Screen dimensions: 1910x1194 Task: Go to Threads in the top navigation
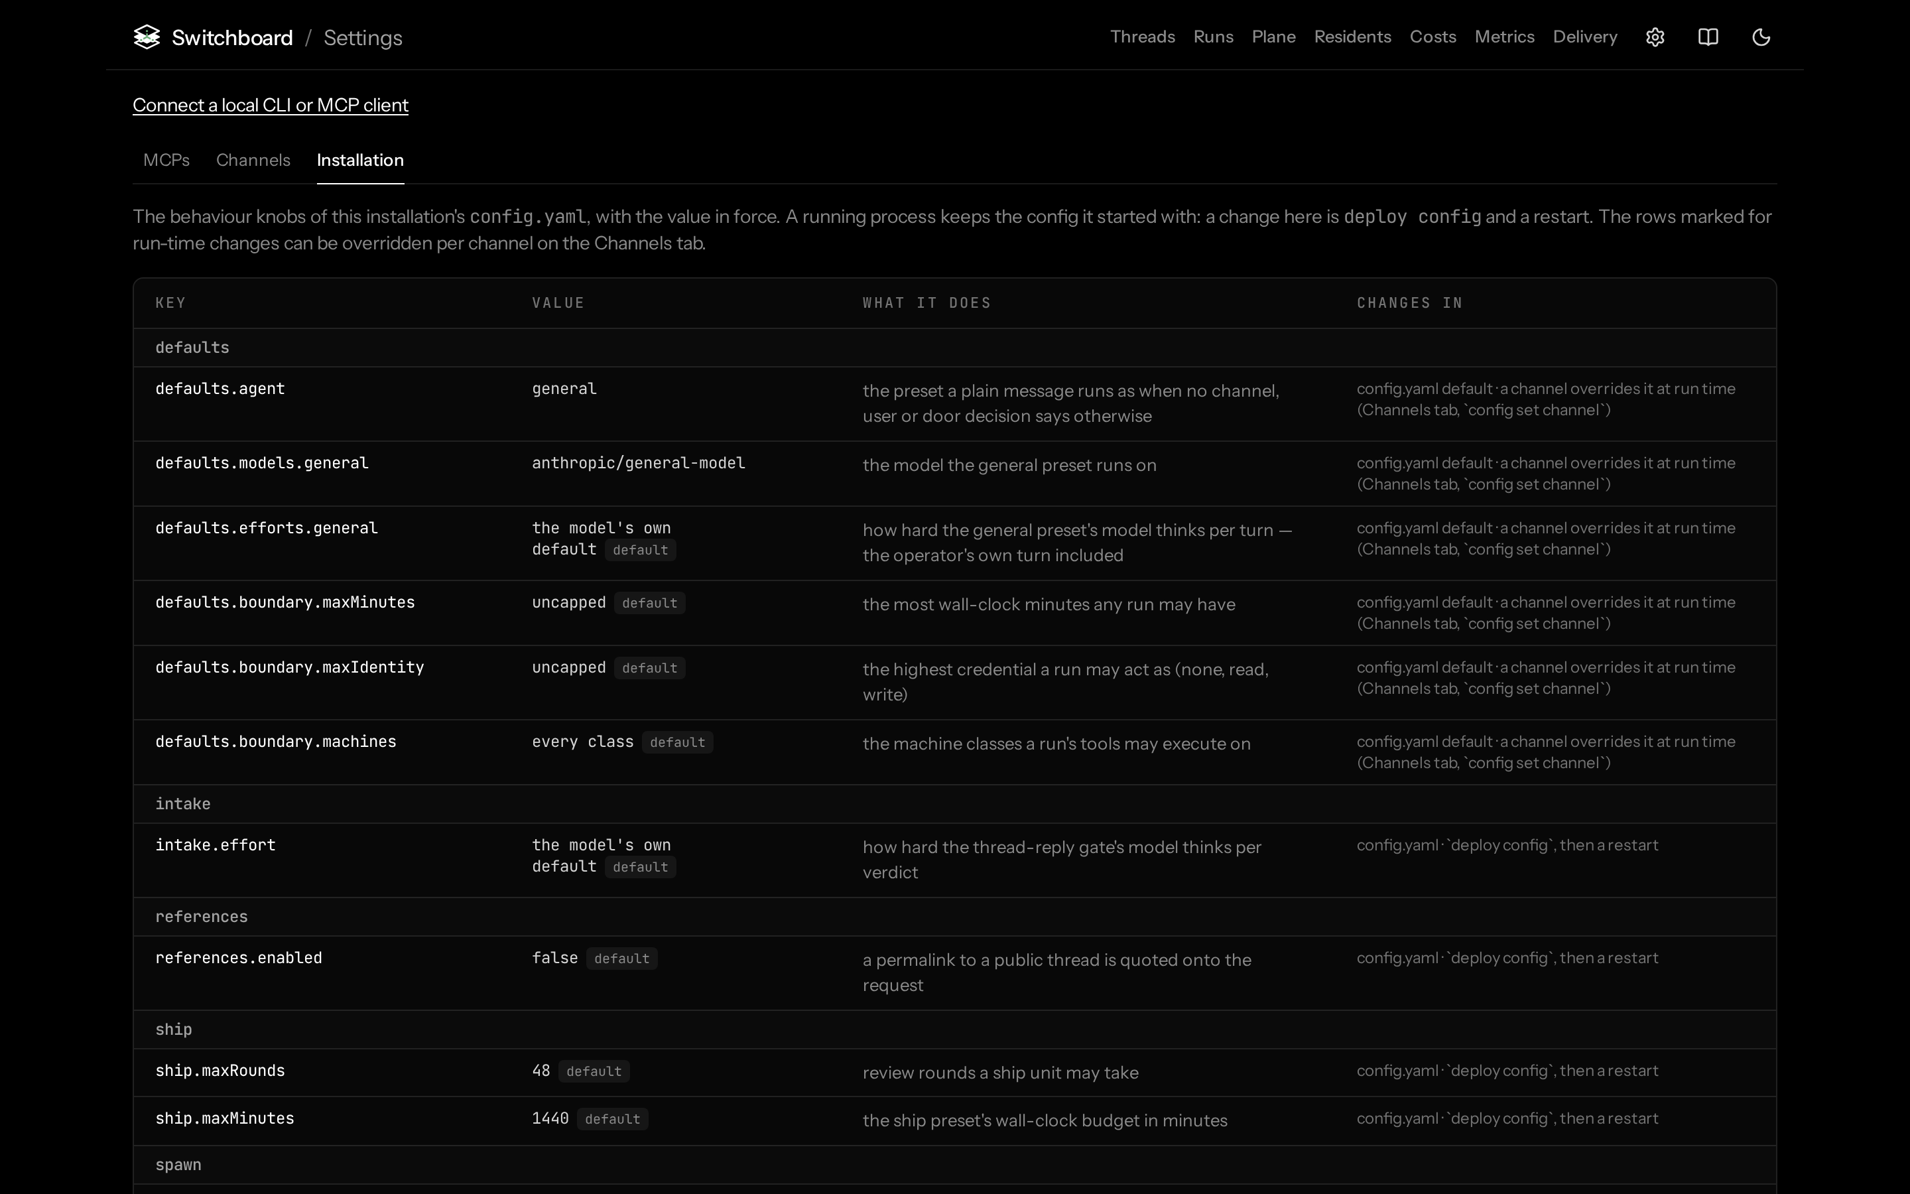1142,37
